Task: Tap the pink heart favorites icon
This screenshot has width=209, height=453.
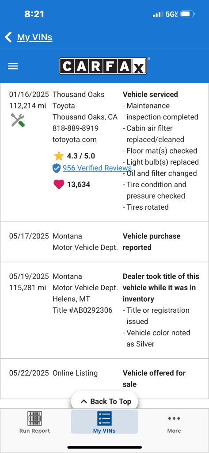Action: coord(59,184)
